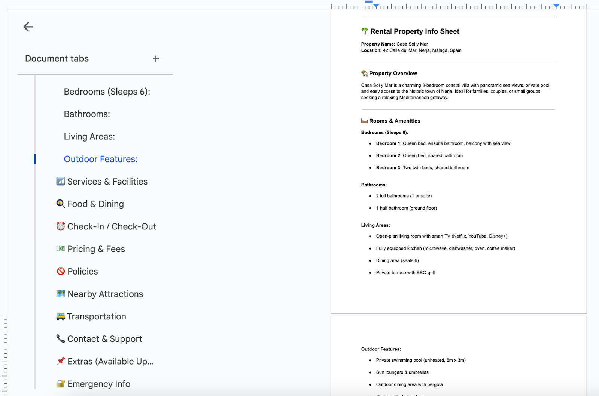Click the horizontal ruler above the page

(x=459, y=6)
